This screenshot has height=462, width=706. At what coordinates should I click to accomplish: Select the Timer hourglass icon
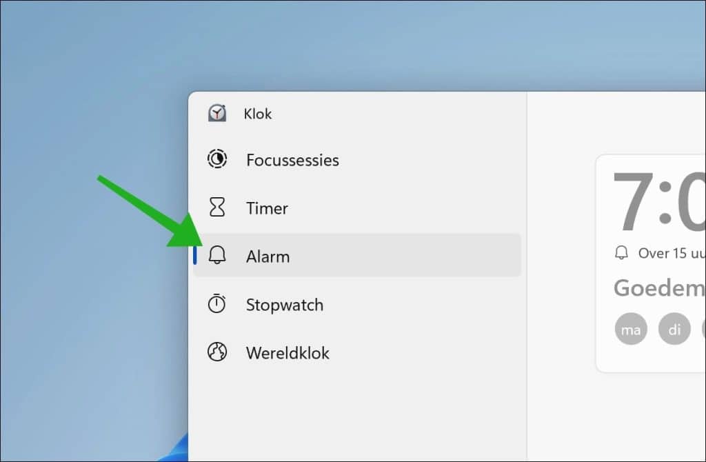point(217,207)
